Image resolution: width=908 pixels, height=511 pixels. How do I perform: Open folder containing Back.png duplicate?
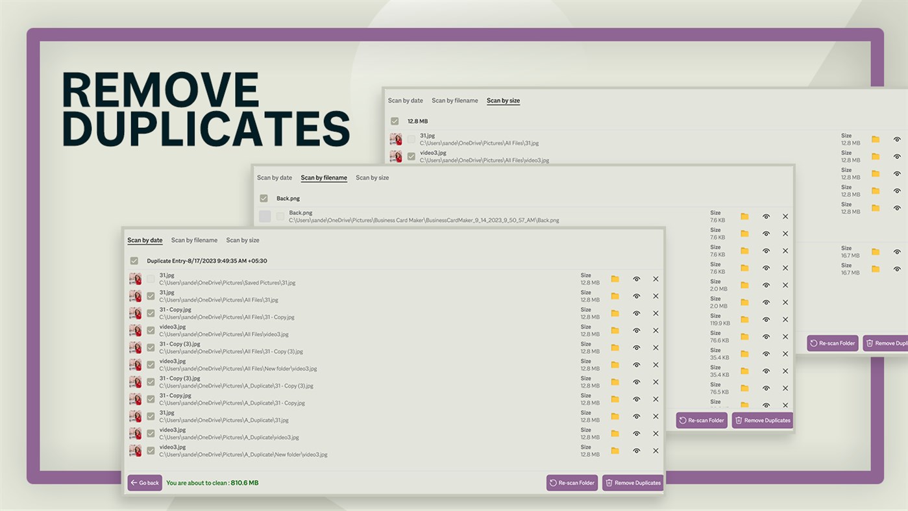(x=744, y=216)
